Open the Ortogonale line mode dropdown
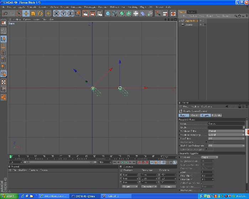This screenshot has height=199, width=249. click(x=226, y=146)
